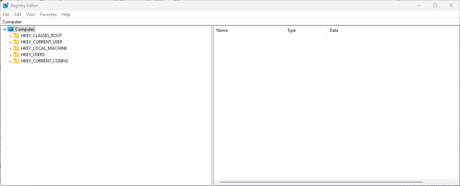Image resolution: width=460 pixels, height=186 pixels.
Task: Select the Computer tree label
Action: coord(25,29)
